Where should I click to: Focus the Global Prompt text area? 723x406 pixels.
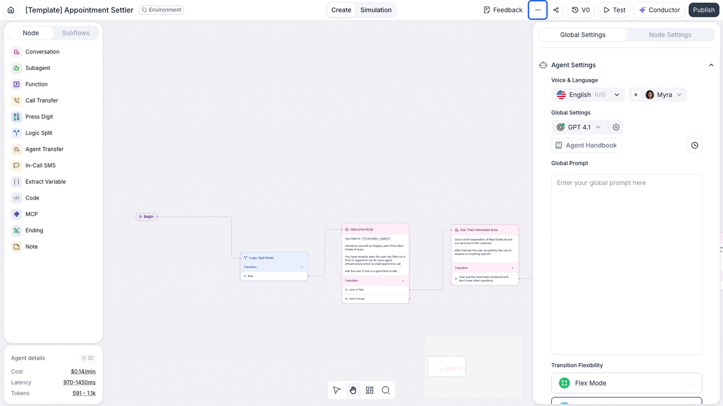pyautogui.click(x=626, y=264)
